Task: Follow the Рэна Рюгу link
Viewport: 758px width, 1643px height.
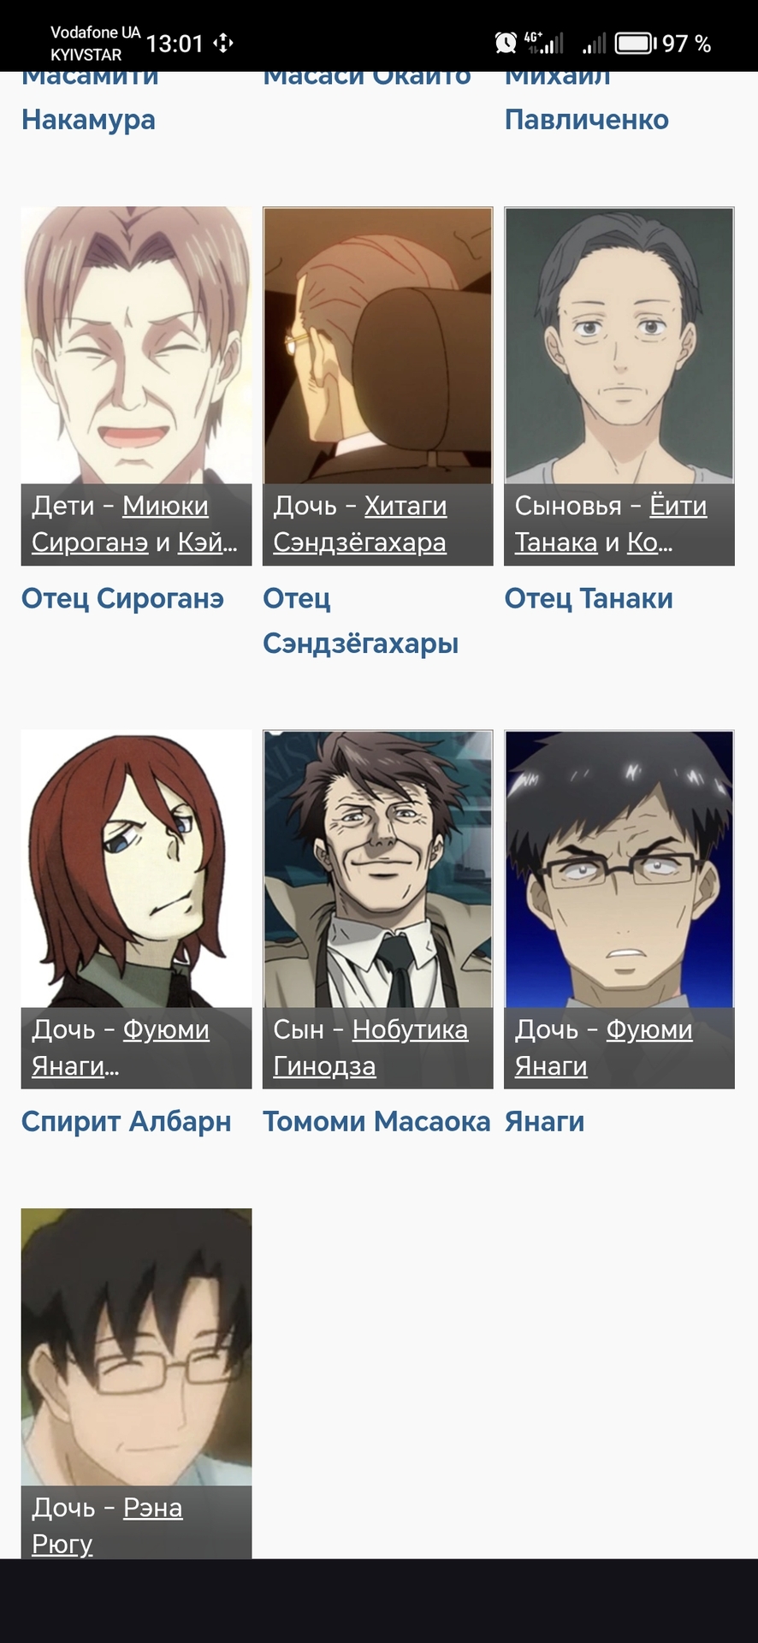Action: click(x=107, y=1525)
